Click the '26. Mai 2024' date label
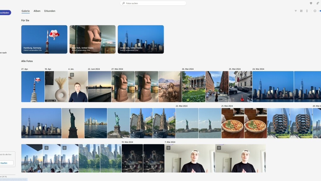 point(188,69)
